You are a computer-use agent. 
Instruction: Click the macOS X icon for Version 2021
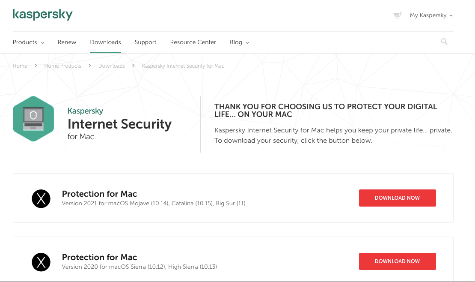click(x=41, y=198)
